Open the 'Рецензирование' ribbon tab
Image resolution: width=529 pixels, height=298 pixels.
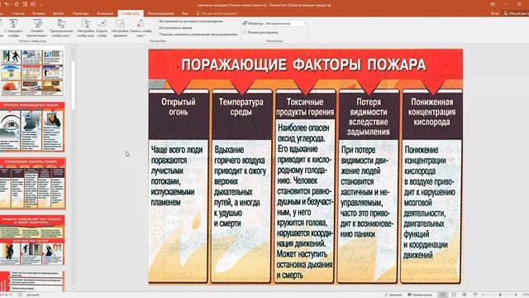(160, 13)
